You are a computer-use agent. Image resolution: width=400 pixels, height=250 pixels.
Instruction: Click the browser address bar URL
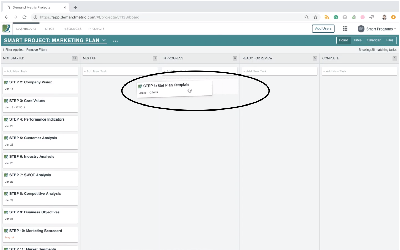coord(89,17)
